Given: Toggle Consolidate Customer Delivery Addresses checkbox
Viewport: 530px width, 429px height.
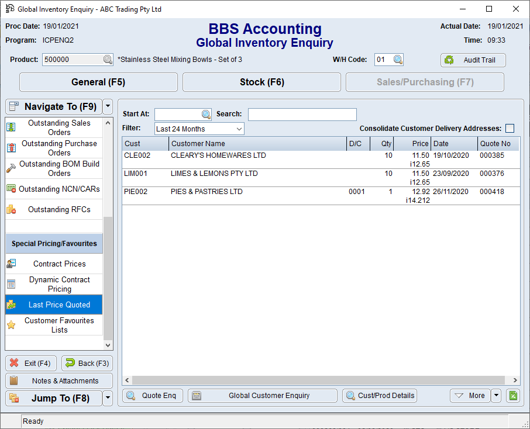Looking at the screenshot, I should [x=510, y=129].
